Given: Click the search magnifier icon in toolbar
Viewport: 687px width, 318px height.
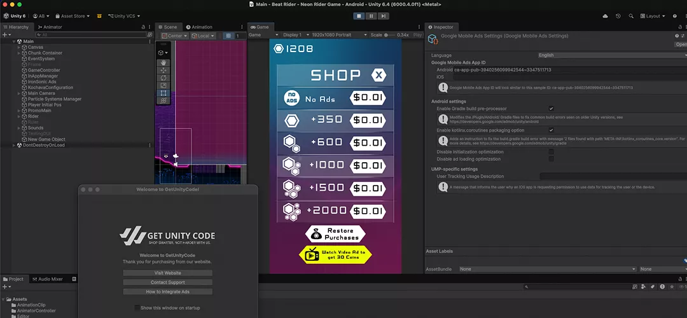Looking at the screenshot, I should pos(631,16).
